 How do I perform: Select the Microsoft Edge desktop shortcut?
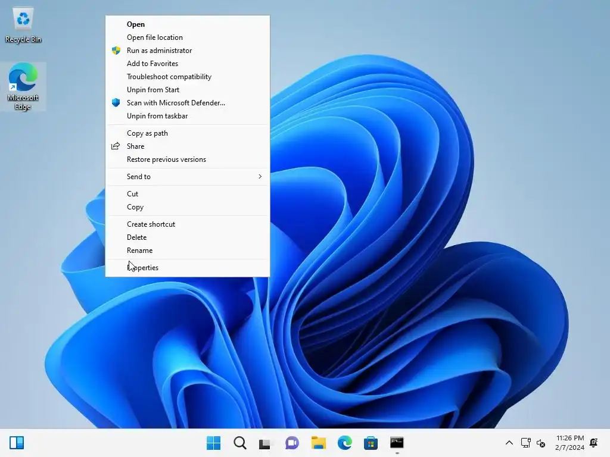(x=23, y=86)
